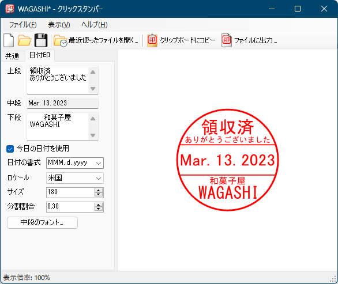Click the 上段 scrollbar down arrow
The image size is (338, 284).
coord(93,89)
